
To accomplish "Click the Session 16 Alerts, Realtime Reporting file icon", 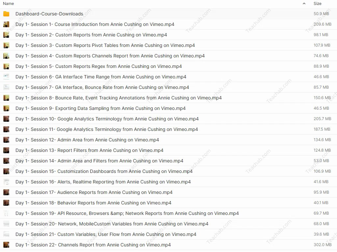I will pyautogui.click(x=6, y=182).
